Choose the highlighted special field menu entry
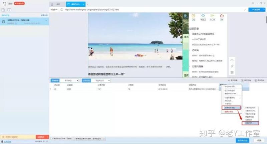The width and height of the screenshot is (267, 144). [231, 108]
